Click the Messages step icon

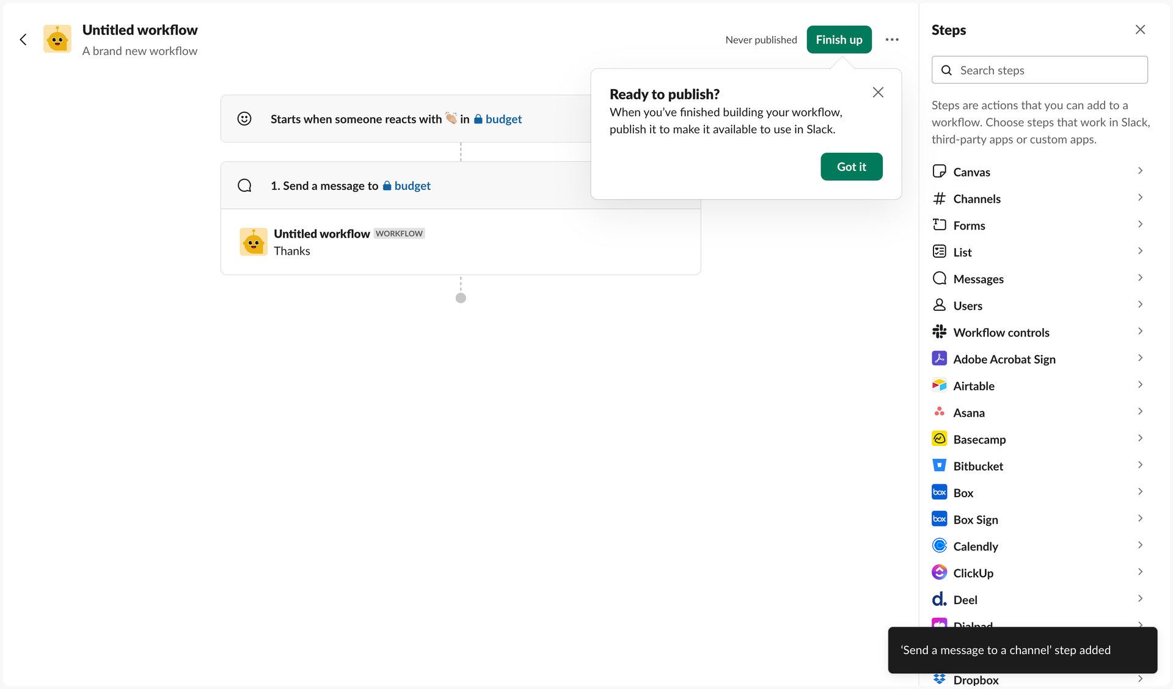tap(939, 279)
